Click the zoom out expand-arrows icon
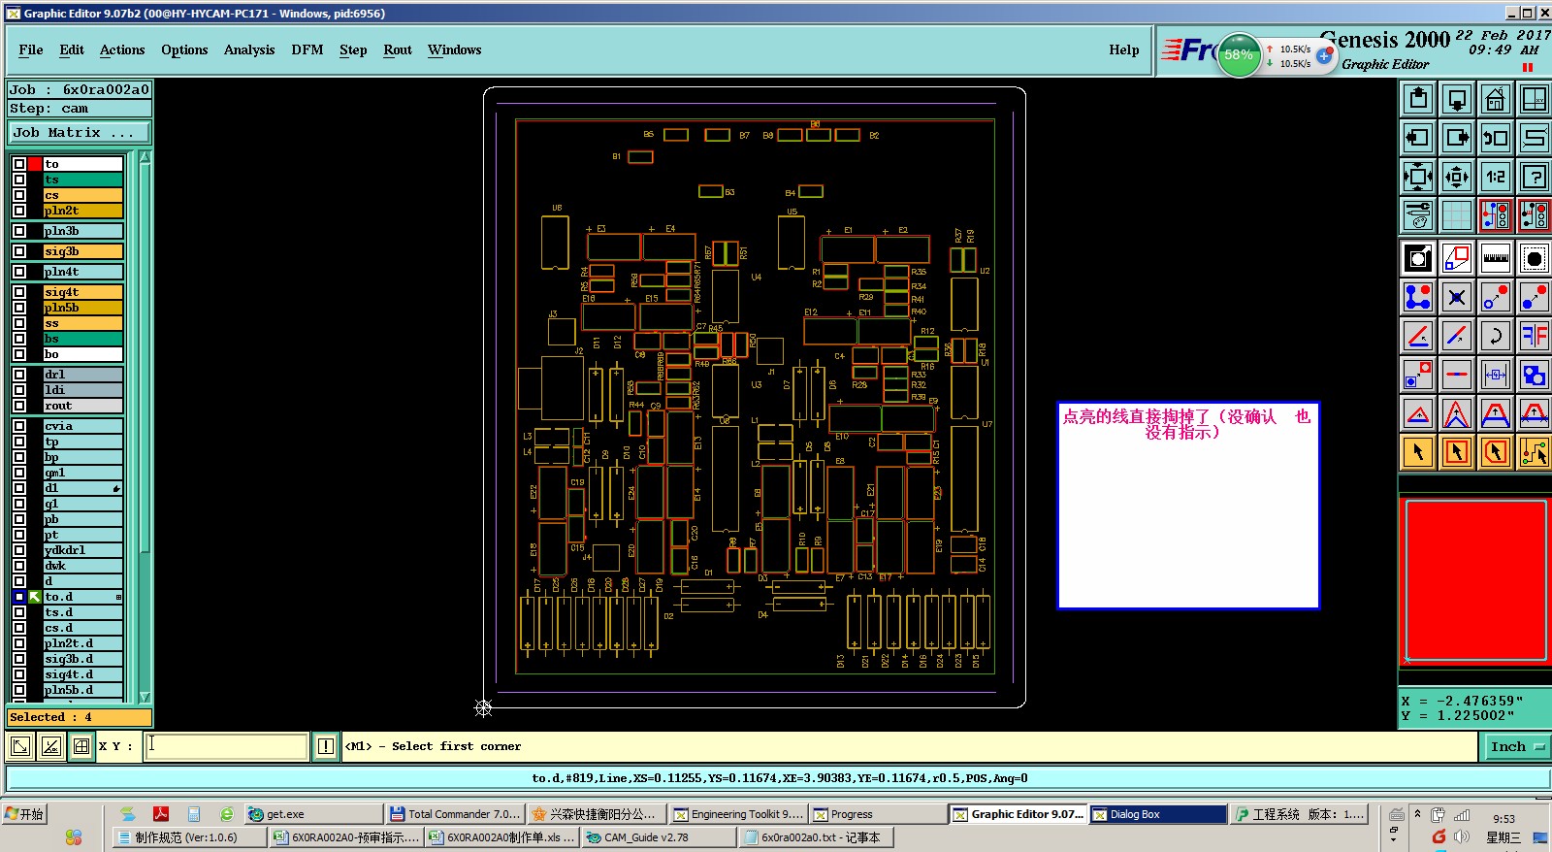Viewport: 1552px width, 852px height. coord(1418,177)
